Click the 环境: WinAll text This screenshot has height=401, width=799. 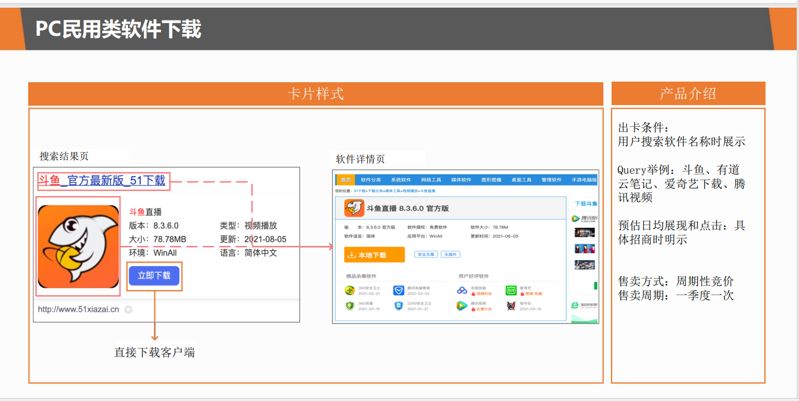pyautogui.click(x=153, y=252)
